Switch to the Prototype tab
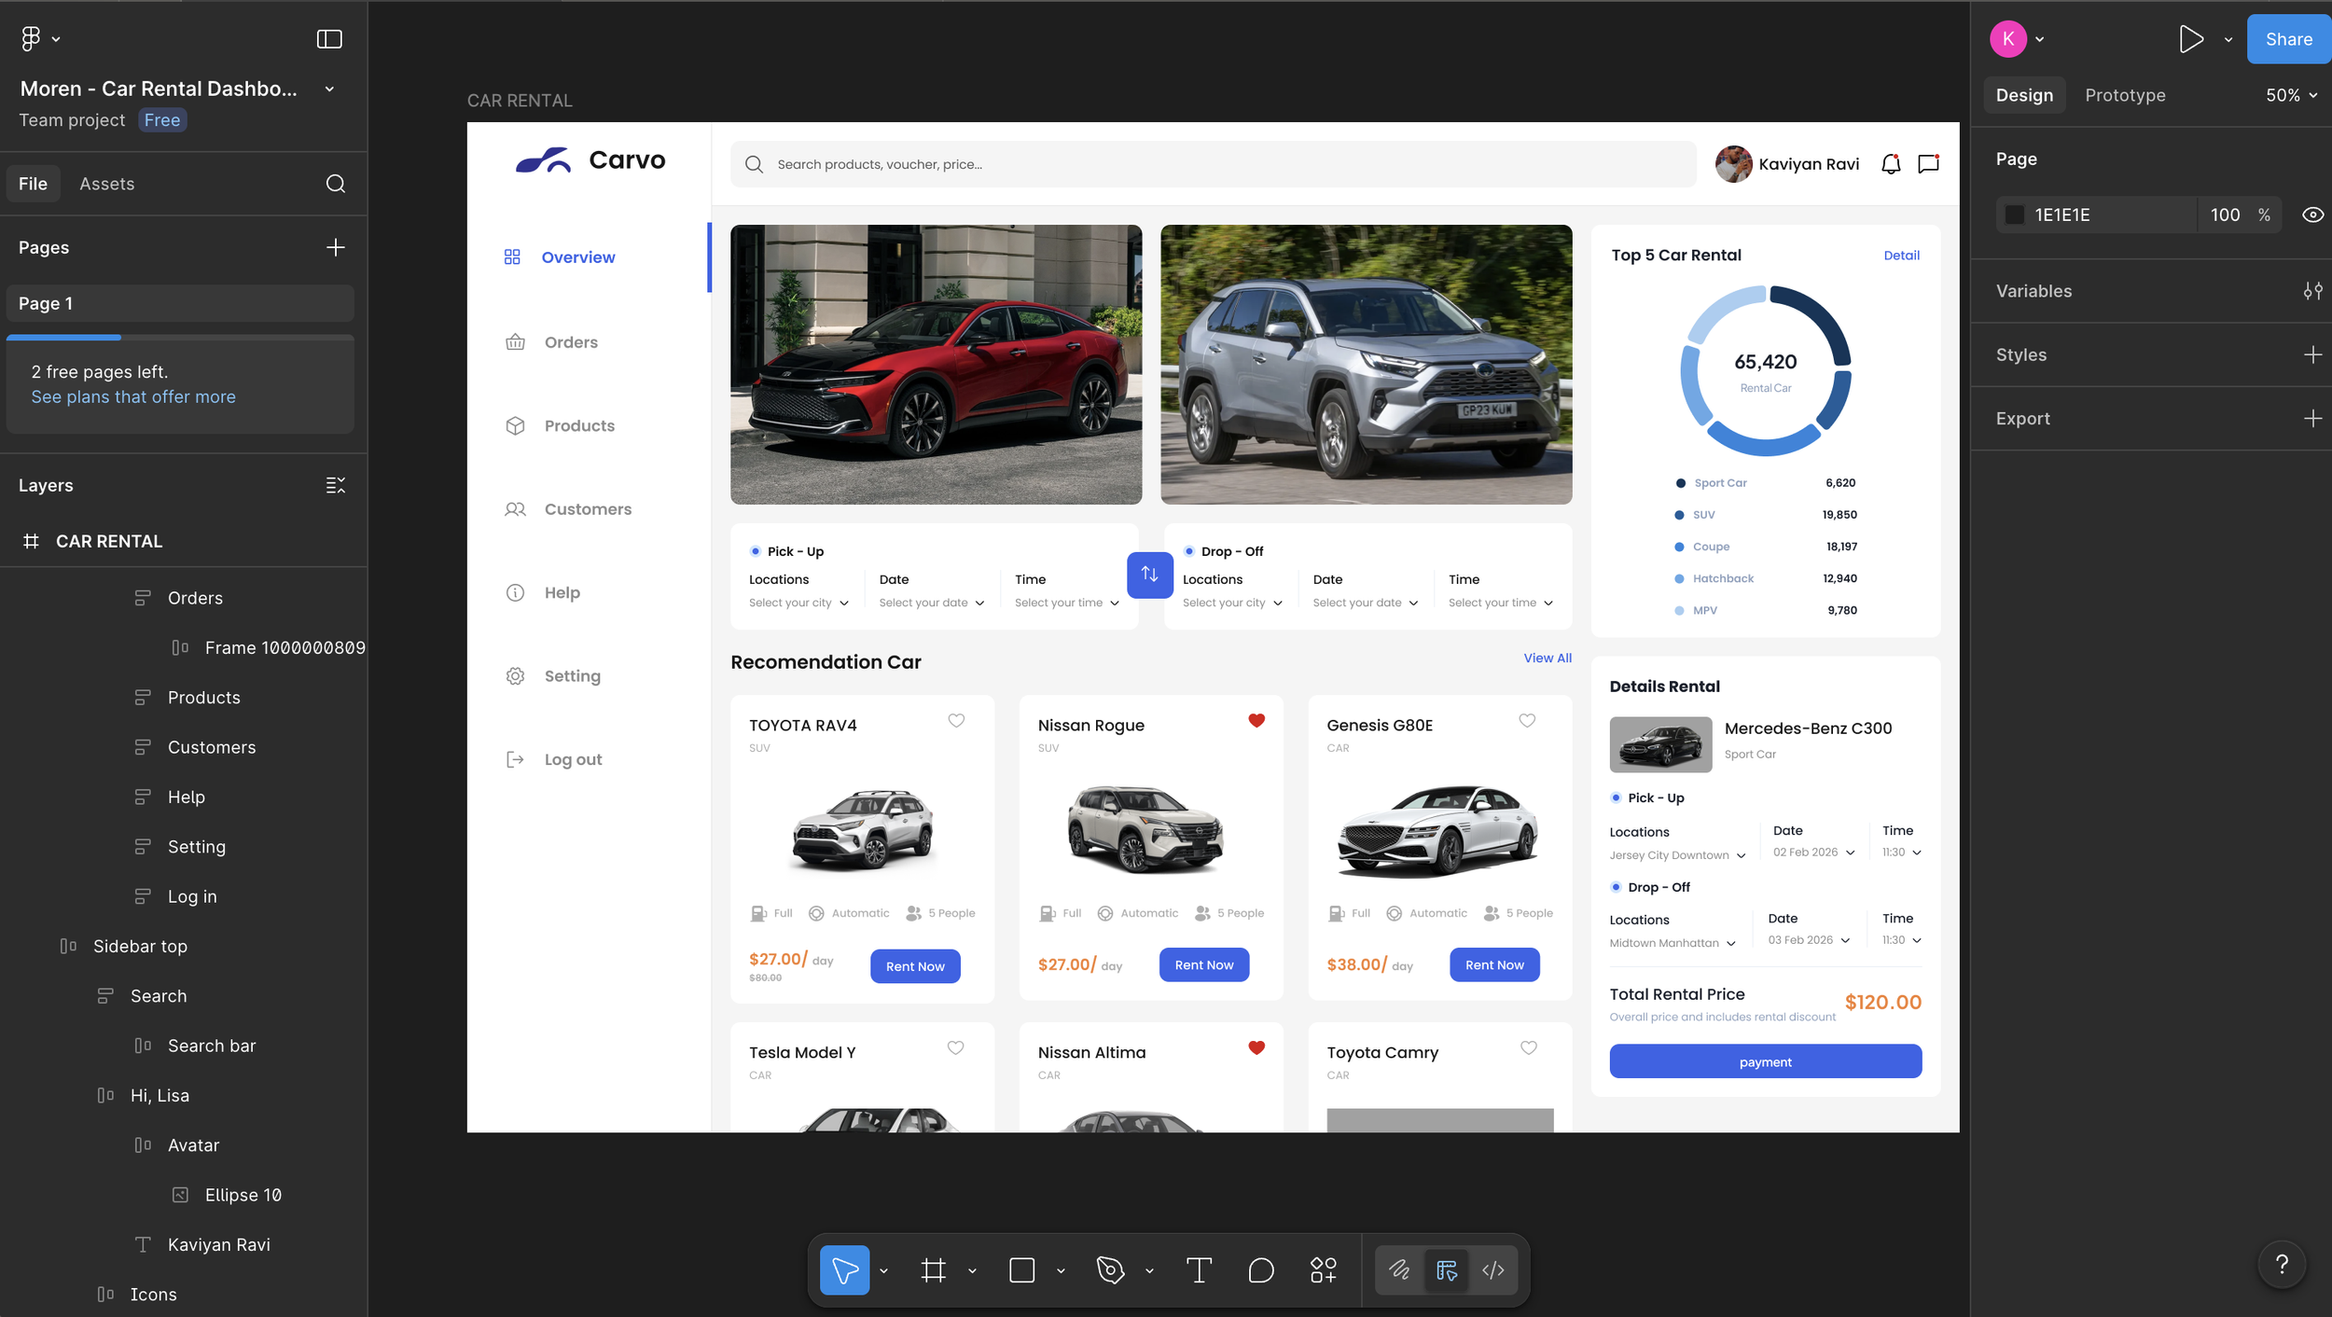The width and height of the screenshot is (2332, 1317). click(x=2125, y=95)
